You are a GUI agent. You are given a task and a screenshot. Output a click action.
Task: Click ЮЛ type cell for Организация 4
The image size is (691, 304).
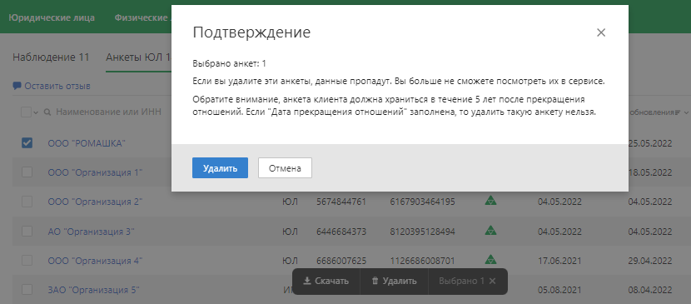pos(290,261)
